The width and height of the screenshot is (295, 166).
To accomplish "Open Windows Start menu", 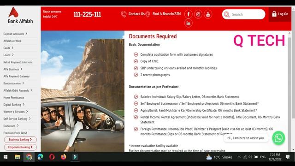I will (x=6, y=157).
